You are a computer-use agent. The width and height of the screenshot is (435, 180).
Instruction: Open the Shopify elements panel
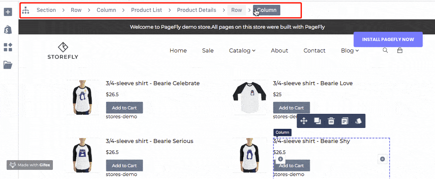click(8, 30)
